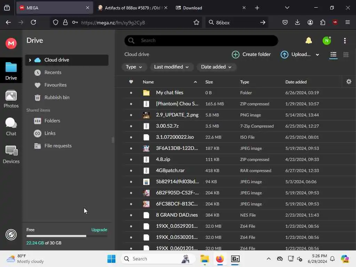
Task: Toggle favourite dot for 8 GRAND DAD.nes
Action: tap(131, 215)
